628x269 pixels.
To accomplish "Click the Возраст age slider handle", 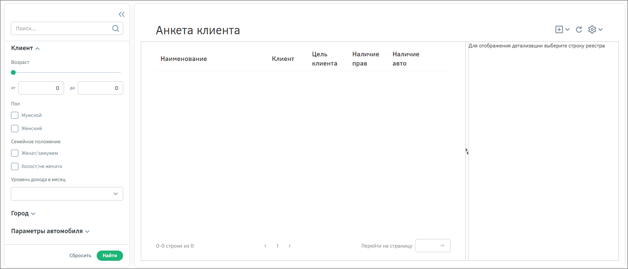I will click(13, 72).
